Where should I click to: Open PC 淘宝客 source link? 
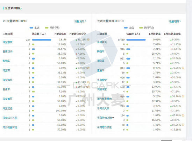pyautogui.click(x=6, y=70)
